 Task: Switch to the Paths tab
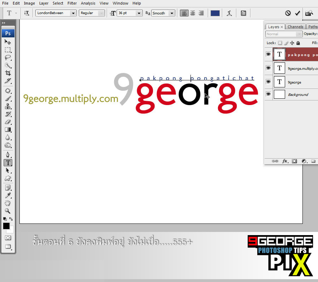tap(313, 27)
